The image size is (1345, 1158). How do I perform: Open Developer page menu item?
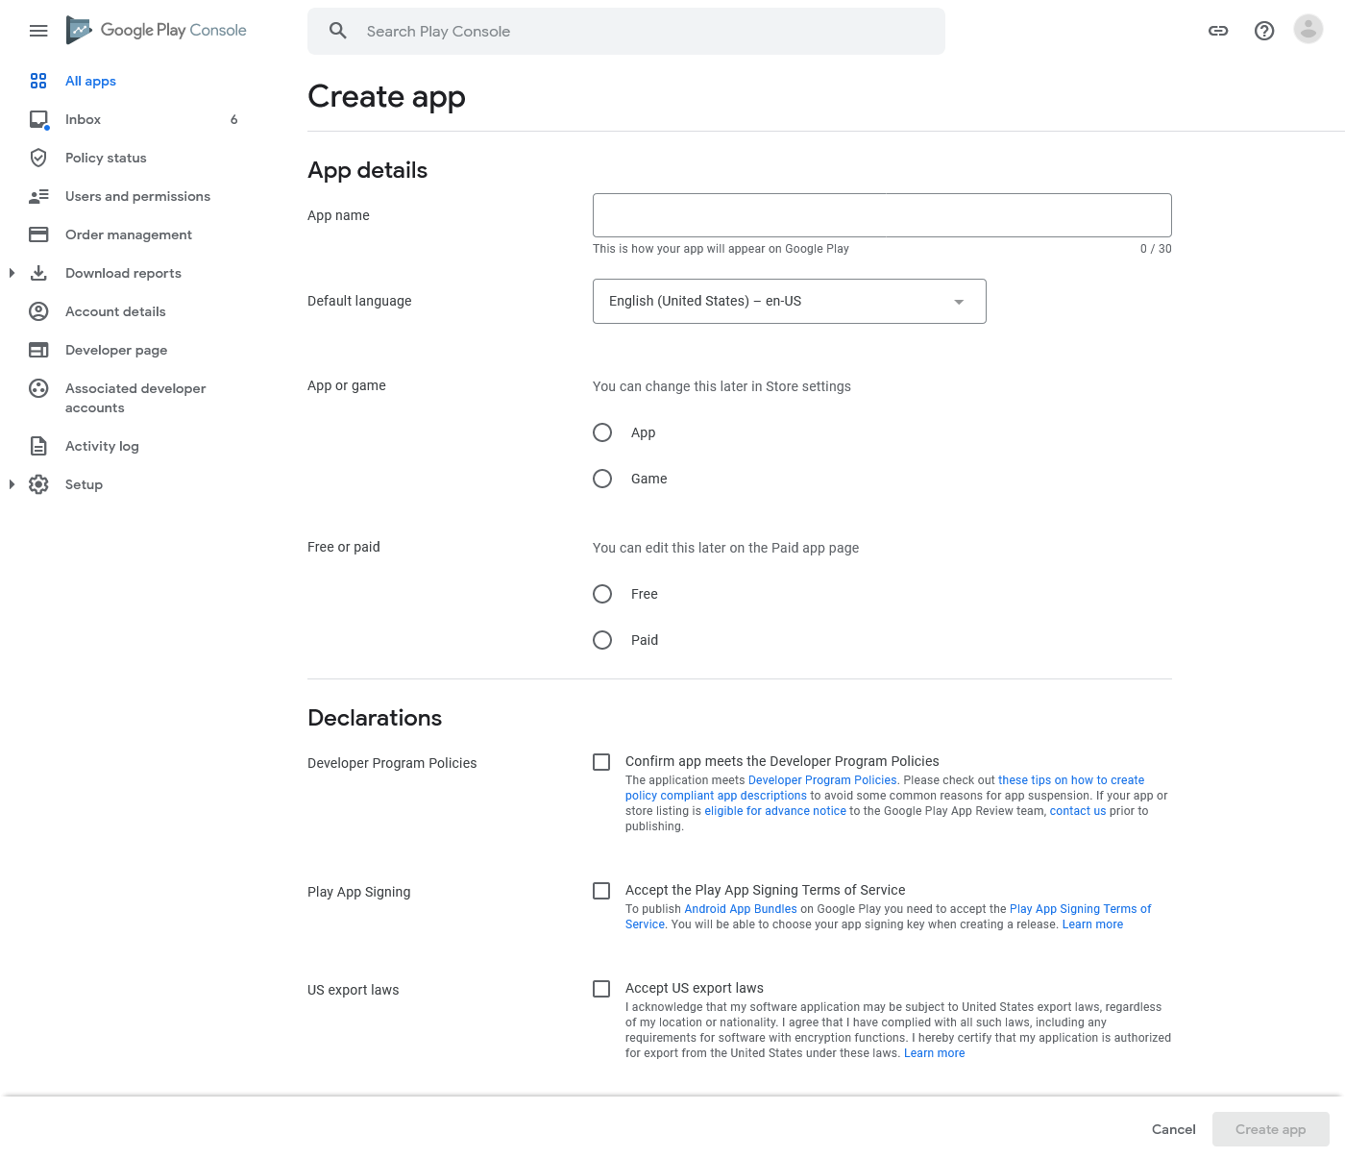pyautogui.click(x=116, y=350)
